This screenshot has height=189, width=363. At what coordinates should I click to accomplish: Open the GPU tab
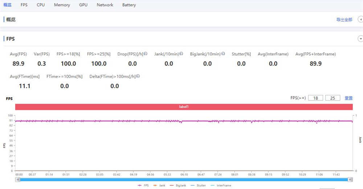point(83,5)
